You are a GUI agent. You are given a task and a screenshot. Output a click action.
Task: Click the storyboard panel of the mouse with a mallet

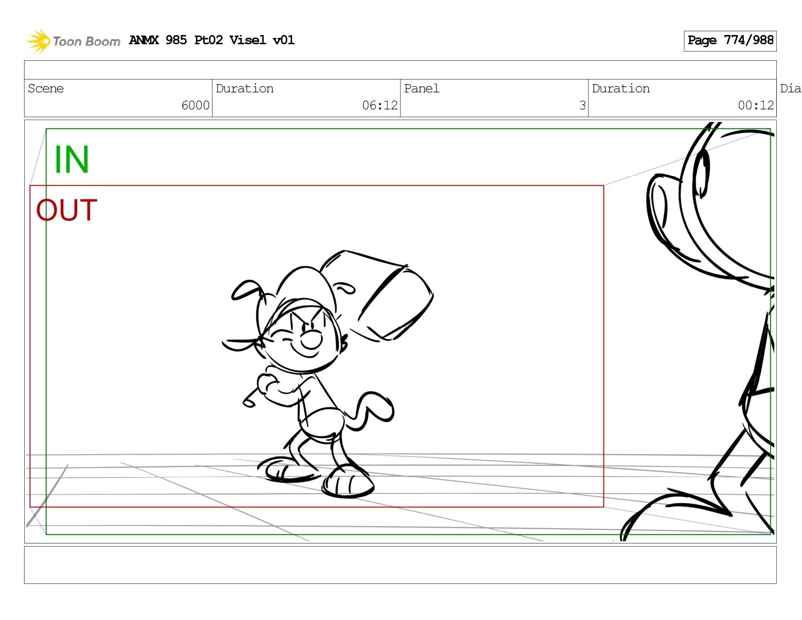(400, 332)
